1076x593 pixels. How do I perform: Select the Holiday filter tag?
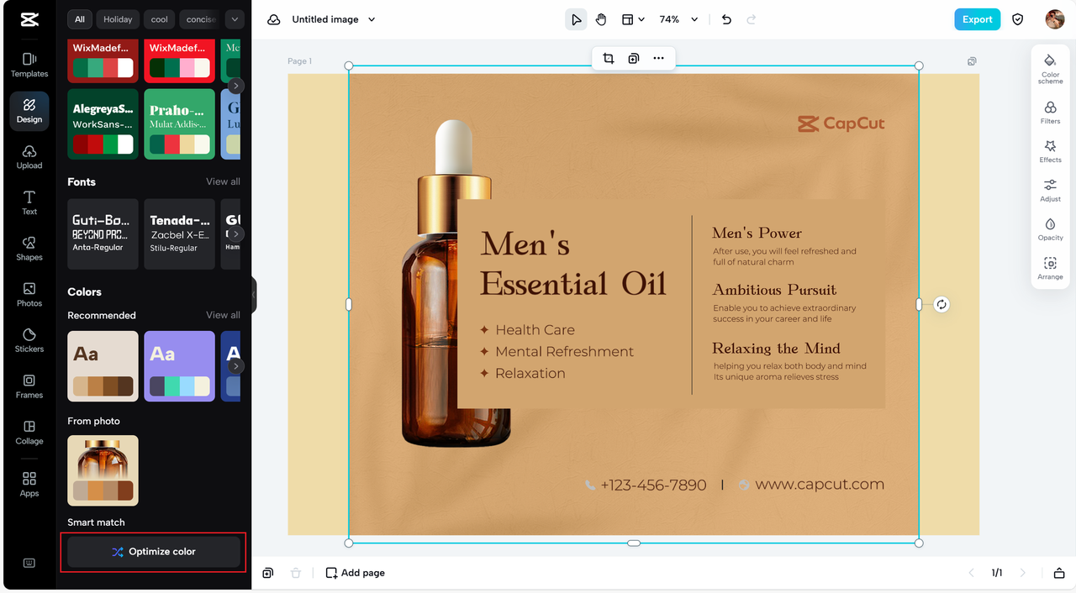pos(118,19)
